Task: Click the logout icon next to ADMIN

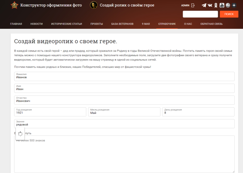Action: 193,5
